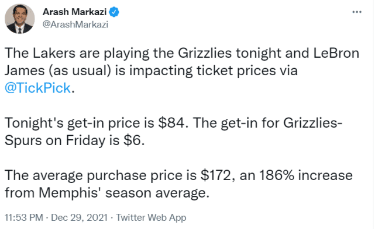
Task: Click the Arash Markazi display name
Action: pyautogui.click(x=74, y=12)
